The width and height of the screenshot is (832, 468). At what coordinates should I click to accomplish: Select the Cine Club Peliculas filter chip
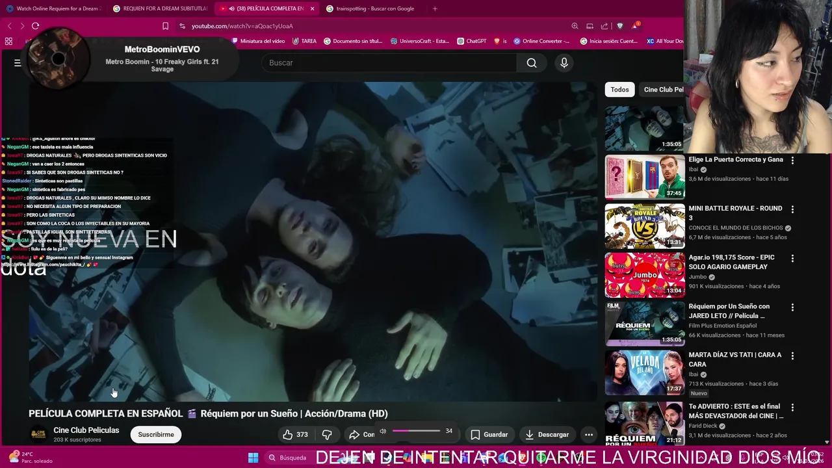click(663, 90)
